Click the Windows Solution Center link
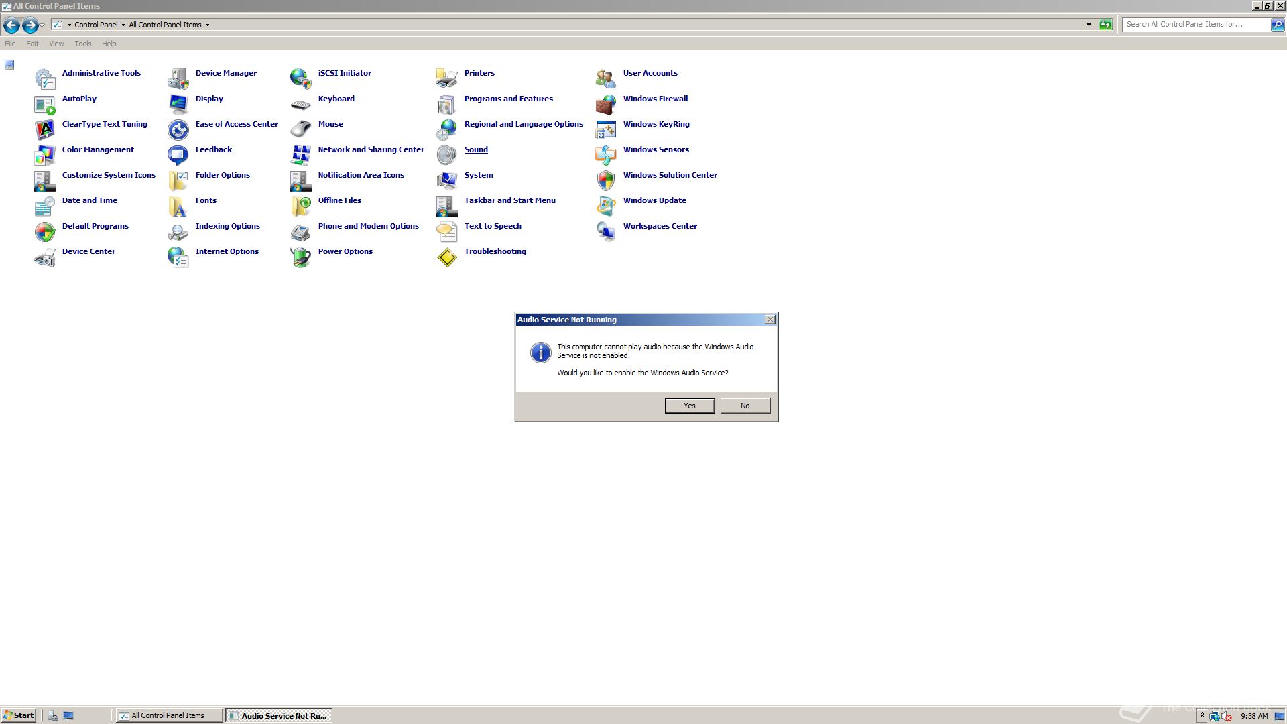The height and width of the screenshot is (724, 1287). 670,175
